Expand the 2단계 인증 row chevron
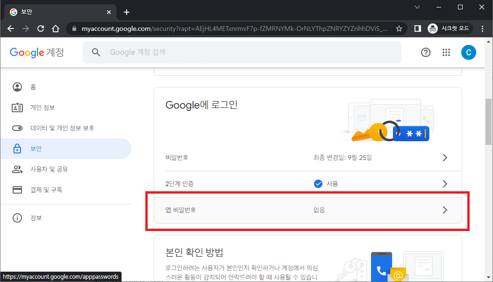The width and height of the screenshot is (493, 282). click(444, 184)
